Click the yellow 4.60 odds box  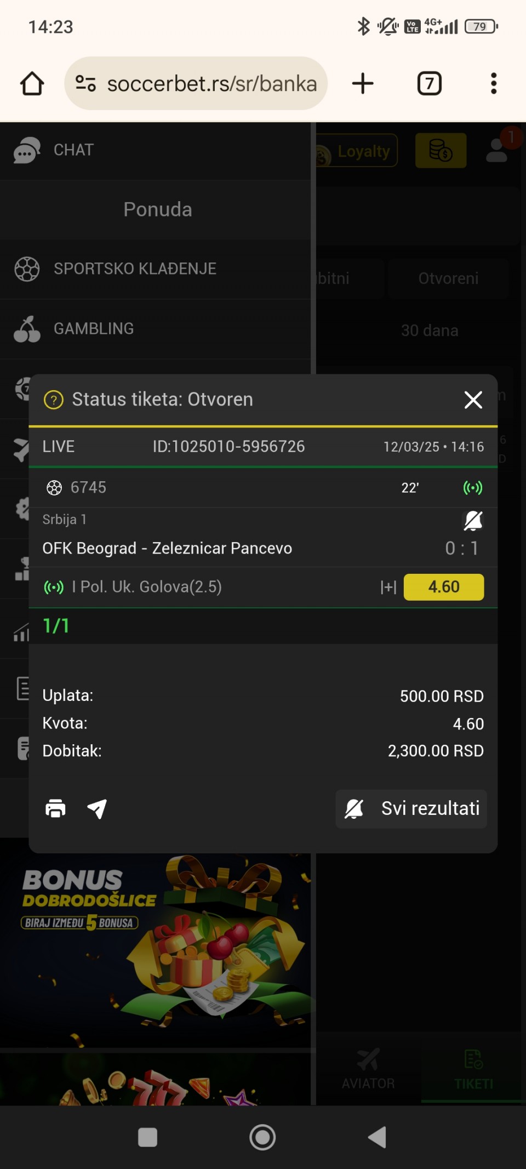point(443,587)
